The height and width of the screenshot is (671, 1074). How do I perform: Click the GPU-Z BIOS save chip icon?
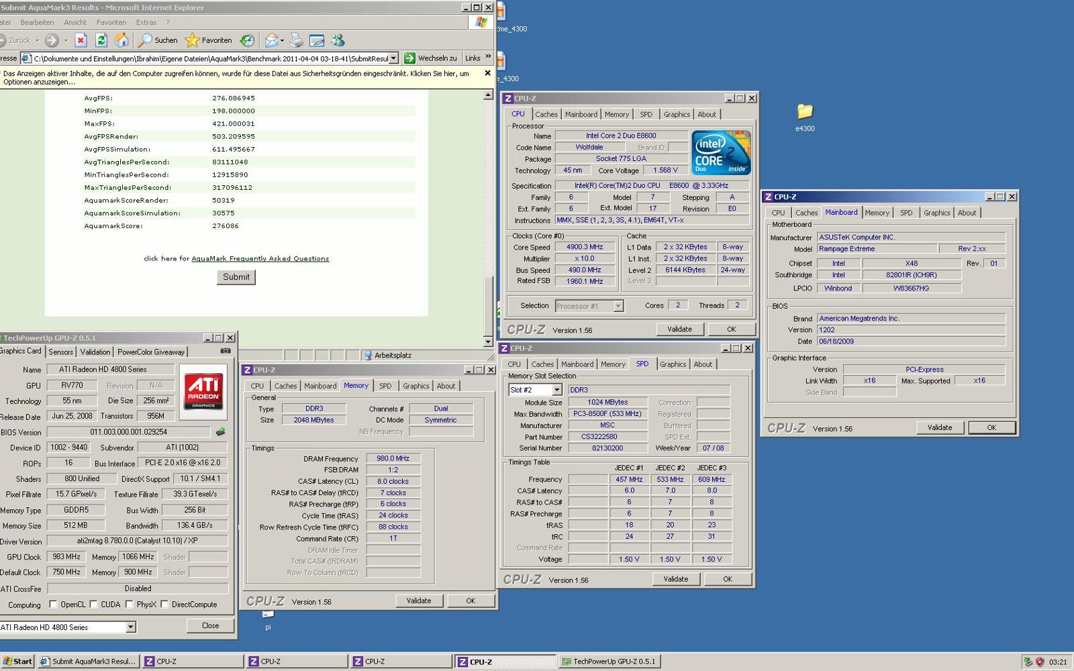220,432
